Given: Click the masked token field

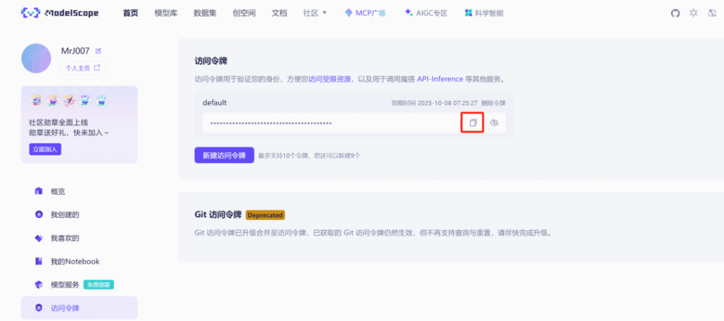Looking at the screenshot, I should point(332,123).
